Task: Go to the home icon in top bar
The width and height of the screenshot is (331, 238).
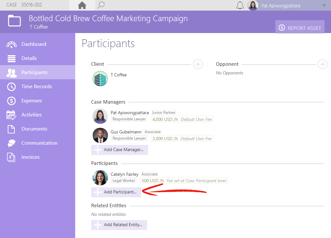Action: click(82, 5)
